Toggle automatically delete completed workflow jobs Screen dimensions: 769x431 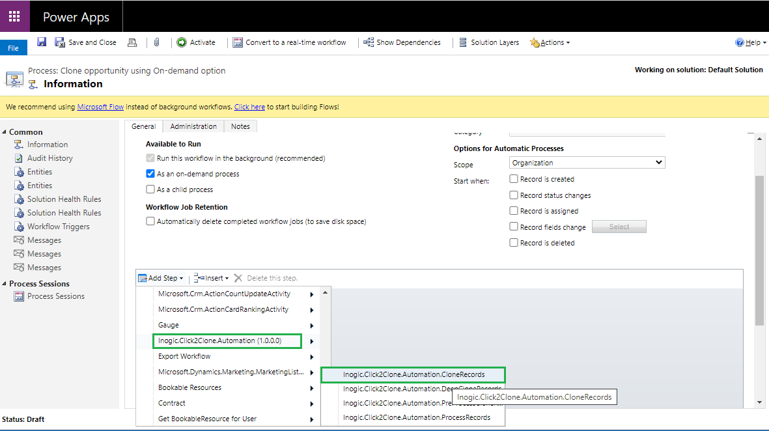coord(150,221)
